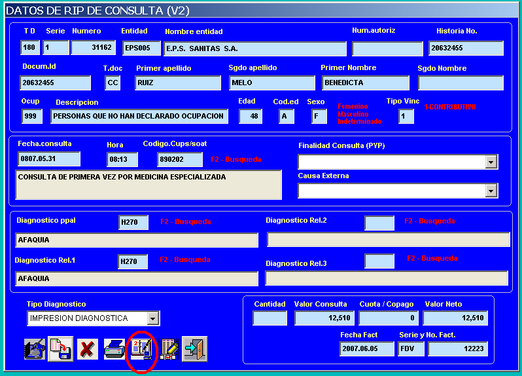The height and width of the screenshot is (376, 522).
Task: Click F2 - Busqueda beside Diagnostico Rel.2
Action: pyautogui.click(x=430, y=221)
